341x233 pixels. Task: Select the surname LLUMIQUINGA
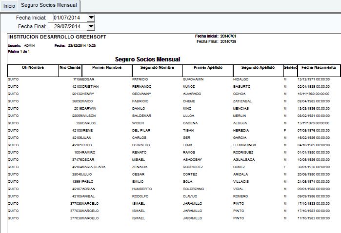pyautogui.click(x=245, y=145)
